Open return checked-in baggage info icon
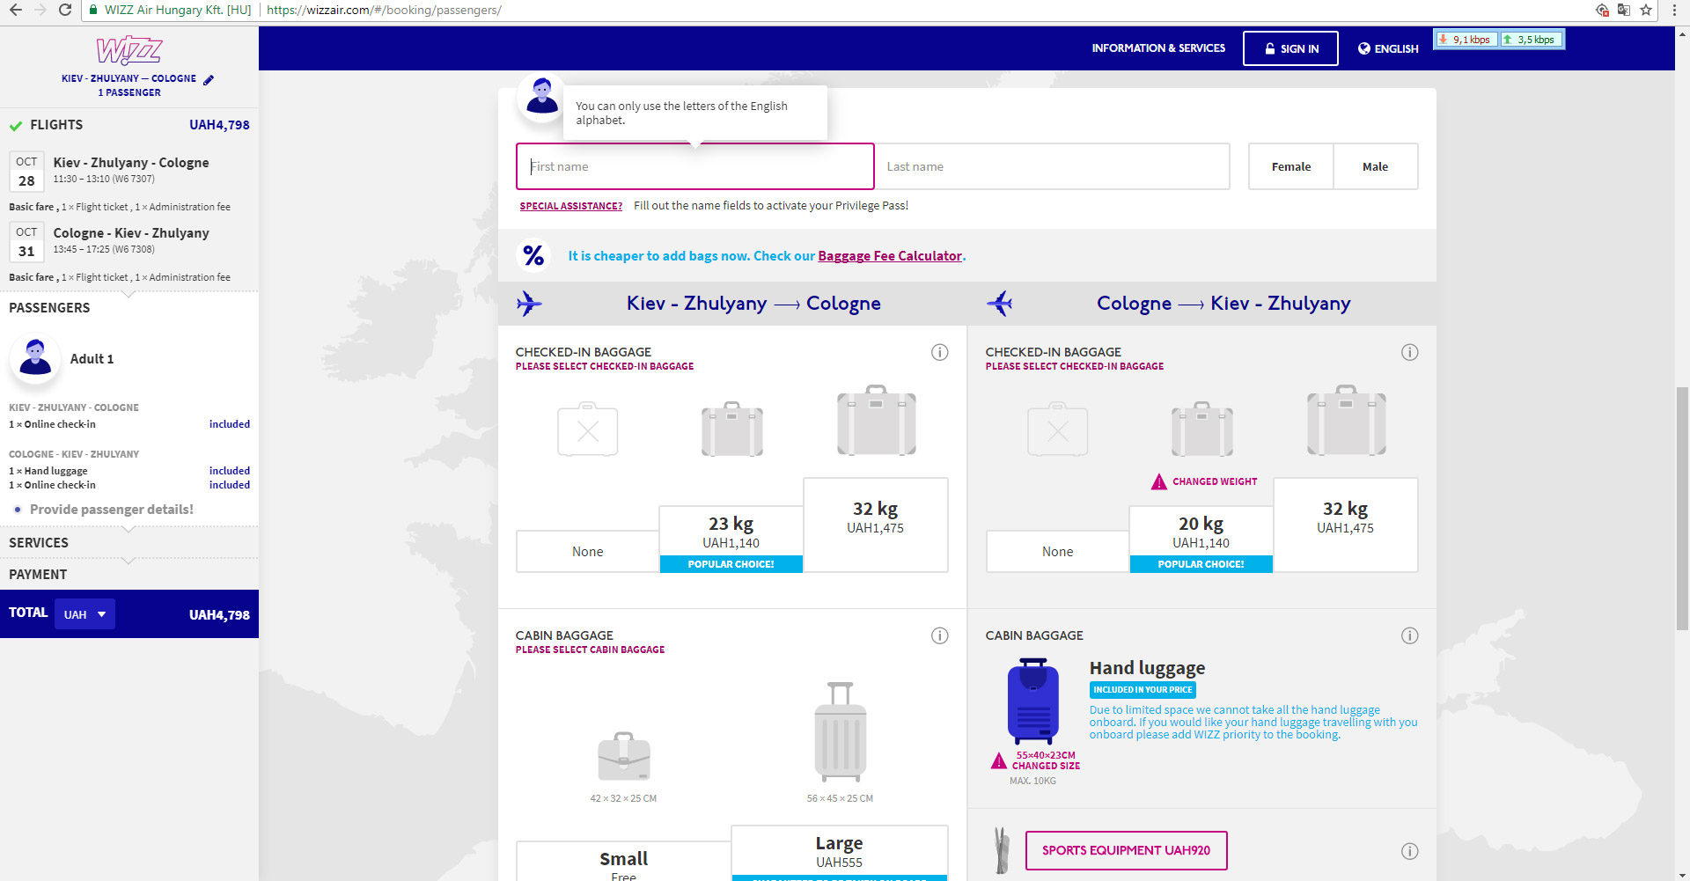Screen dimensions: 1690x881 [1410, 352]
